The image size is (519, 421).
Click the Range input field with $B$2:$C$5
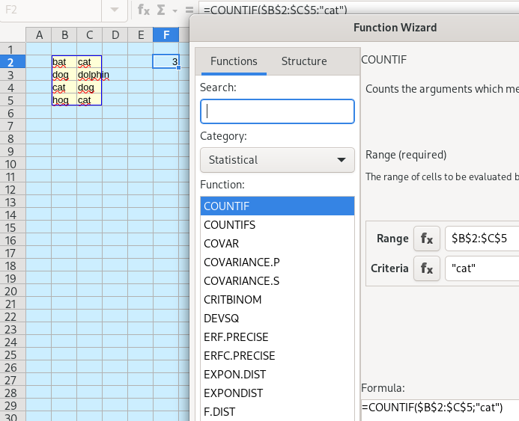(482, 239)
